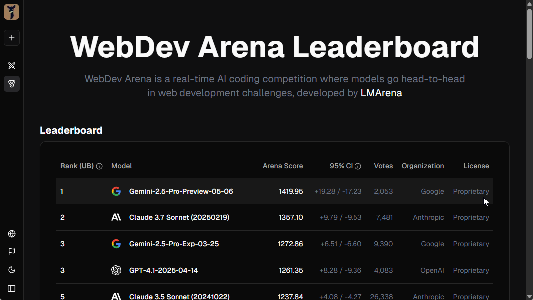Select the GPT-4.1-2025-04-14 model name

(164, 270)
